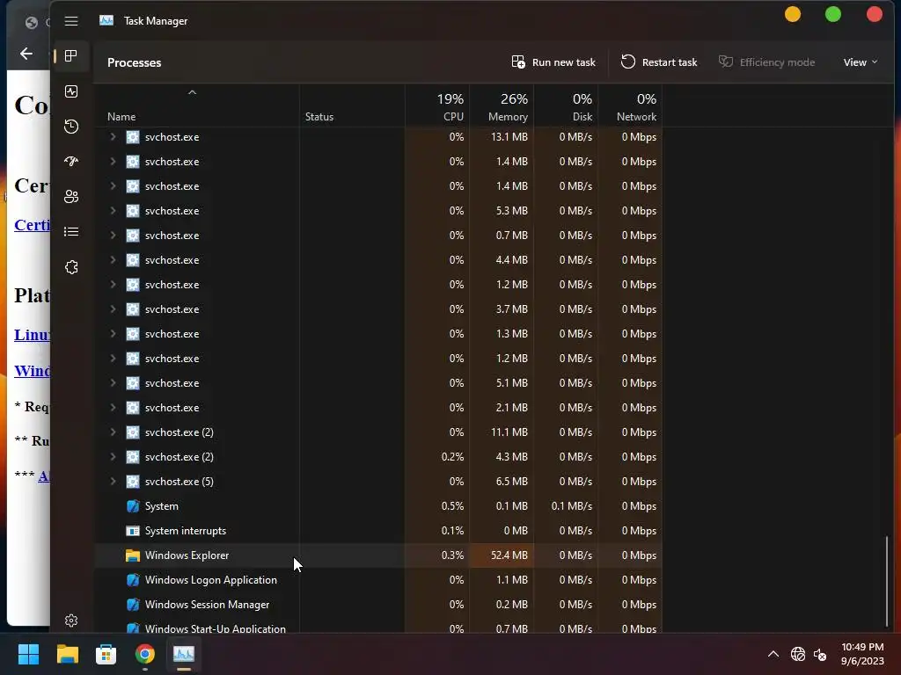The width and height of the screenshot is (901, 675).
Task: Open Task Manager Settings gear icon
Action: (x=71, y=621)
